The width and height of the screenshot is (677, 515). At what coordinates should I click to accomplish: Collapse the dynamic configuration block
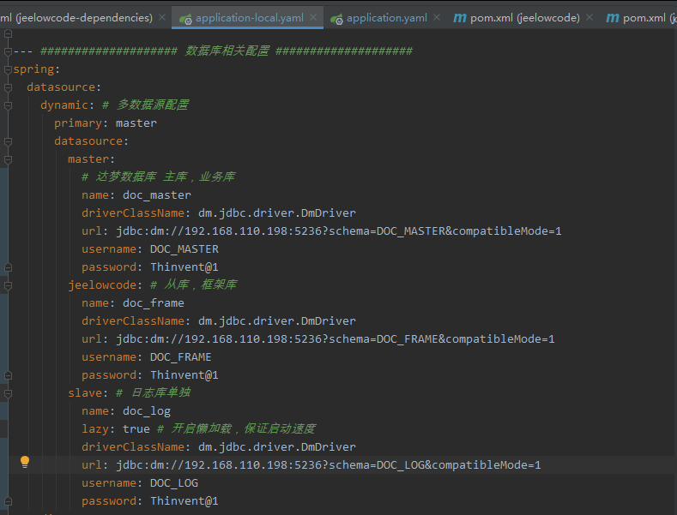8,105
